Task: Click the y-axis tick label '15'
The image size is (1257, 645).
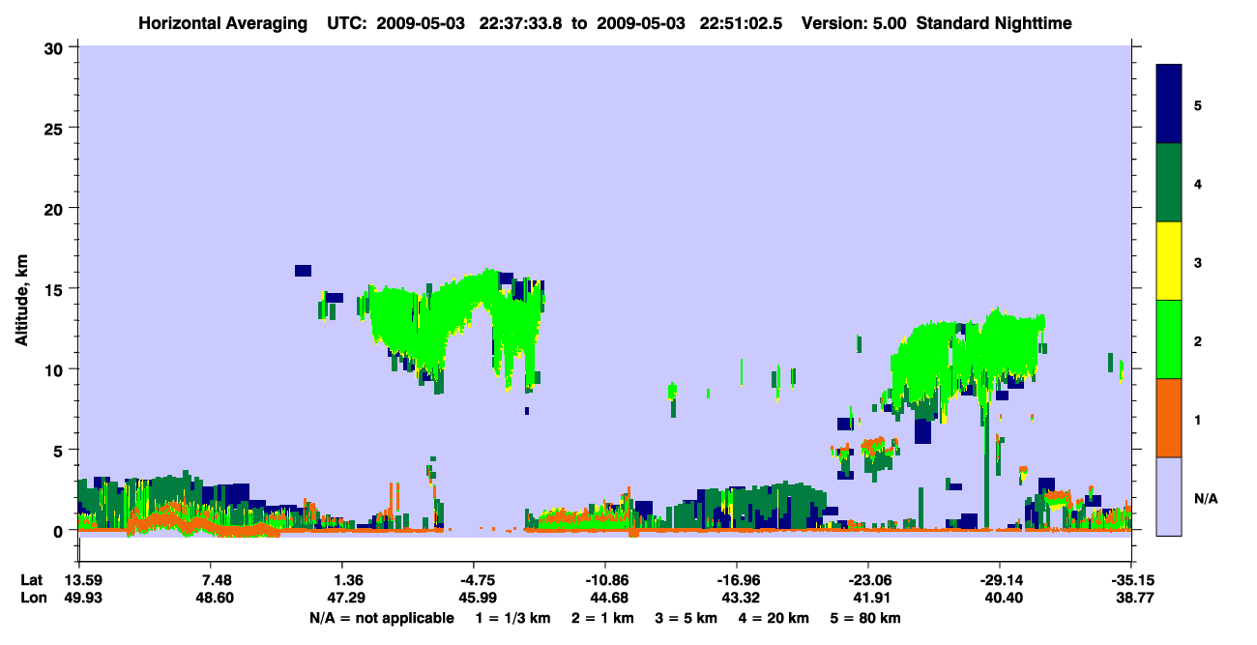Action: tap(56, 289)
